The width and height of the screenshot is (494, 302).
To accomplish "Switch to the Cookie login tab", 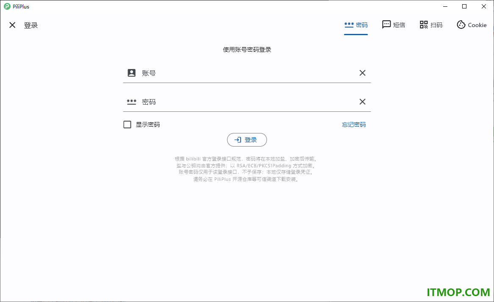I will [x=472, y=25].
